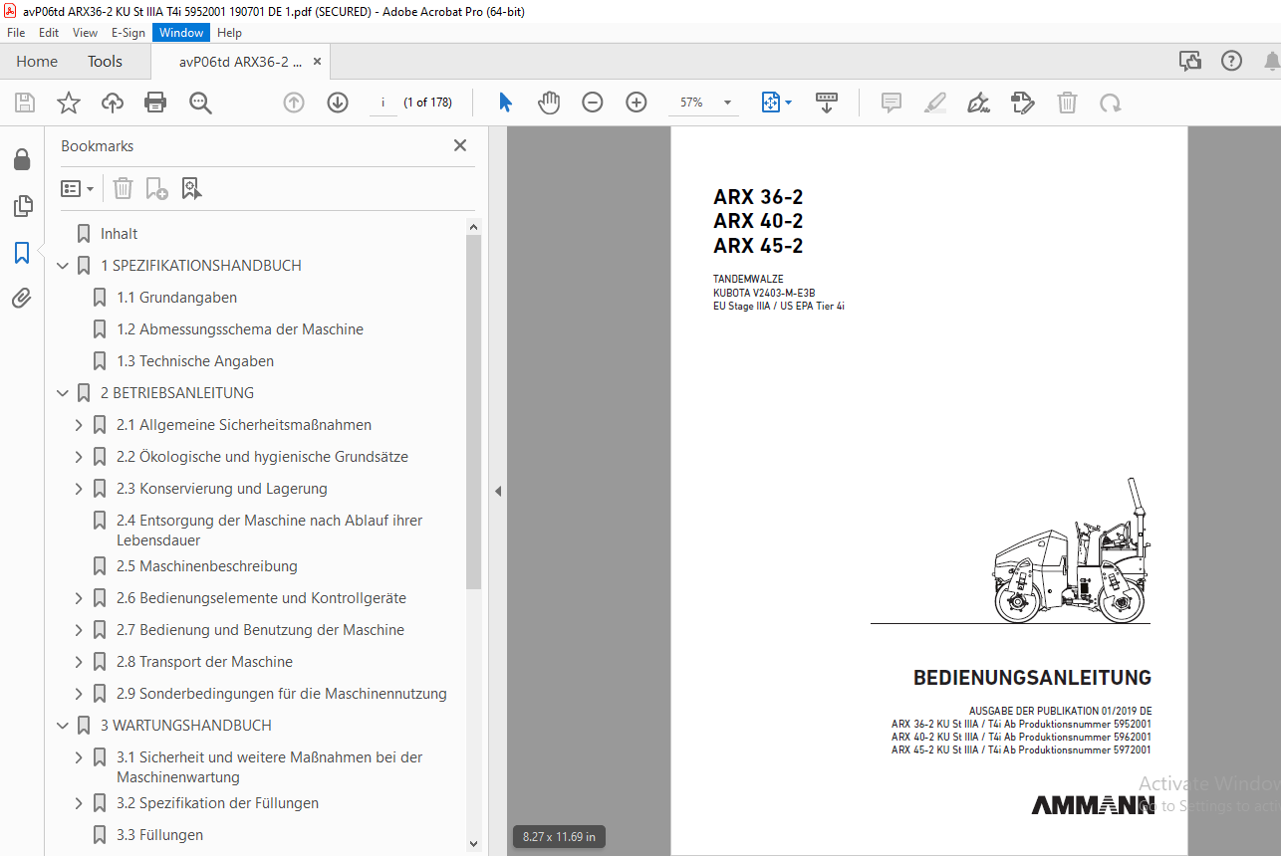
Task: Click the bookmarks panel vertical scrollbar thumb
Action: point(474,411)
